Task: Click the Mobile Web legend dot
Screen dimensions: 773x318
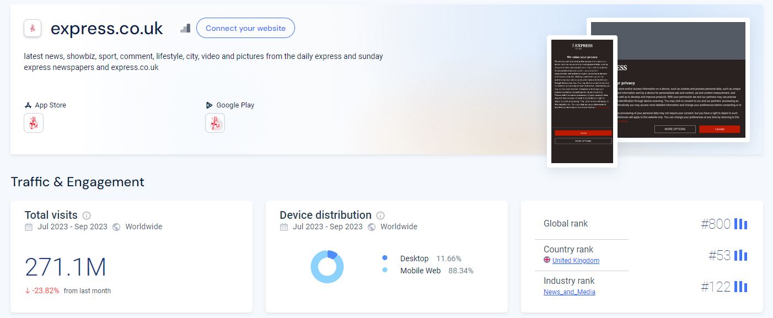Action: (x=385, y=270)
